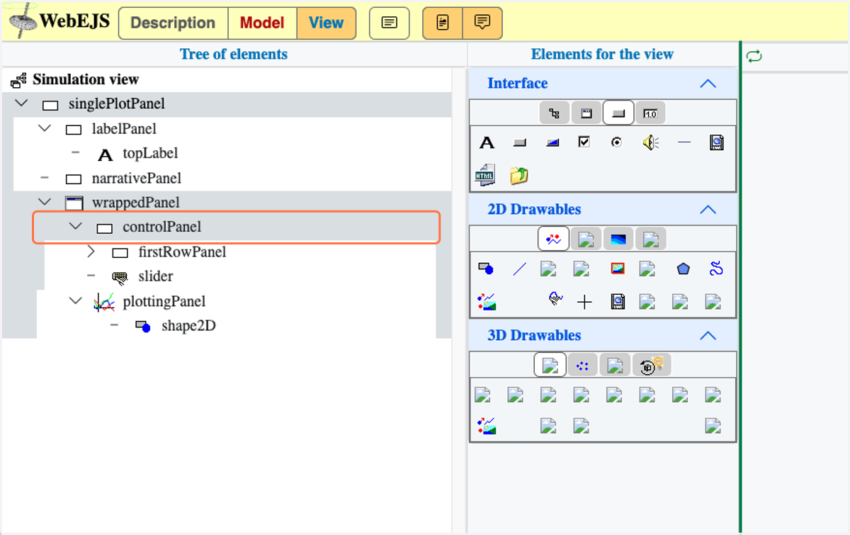Pick the framed picture image element
The height and width of the screenshot is (535, 850).
tap(618, 269)
